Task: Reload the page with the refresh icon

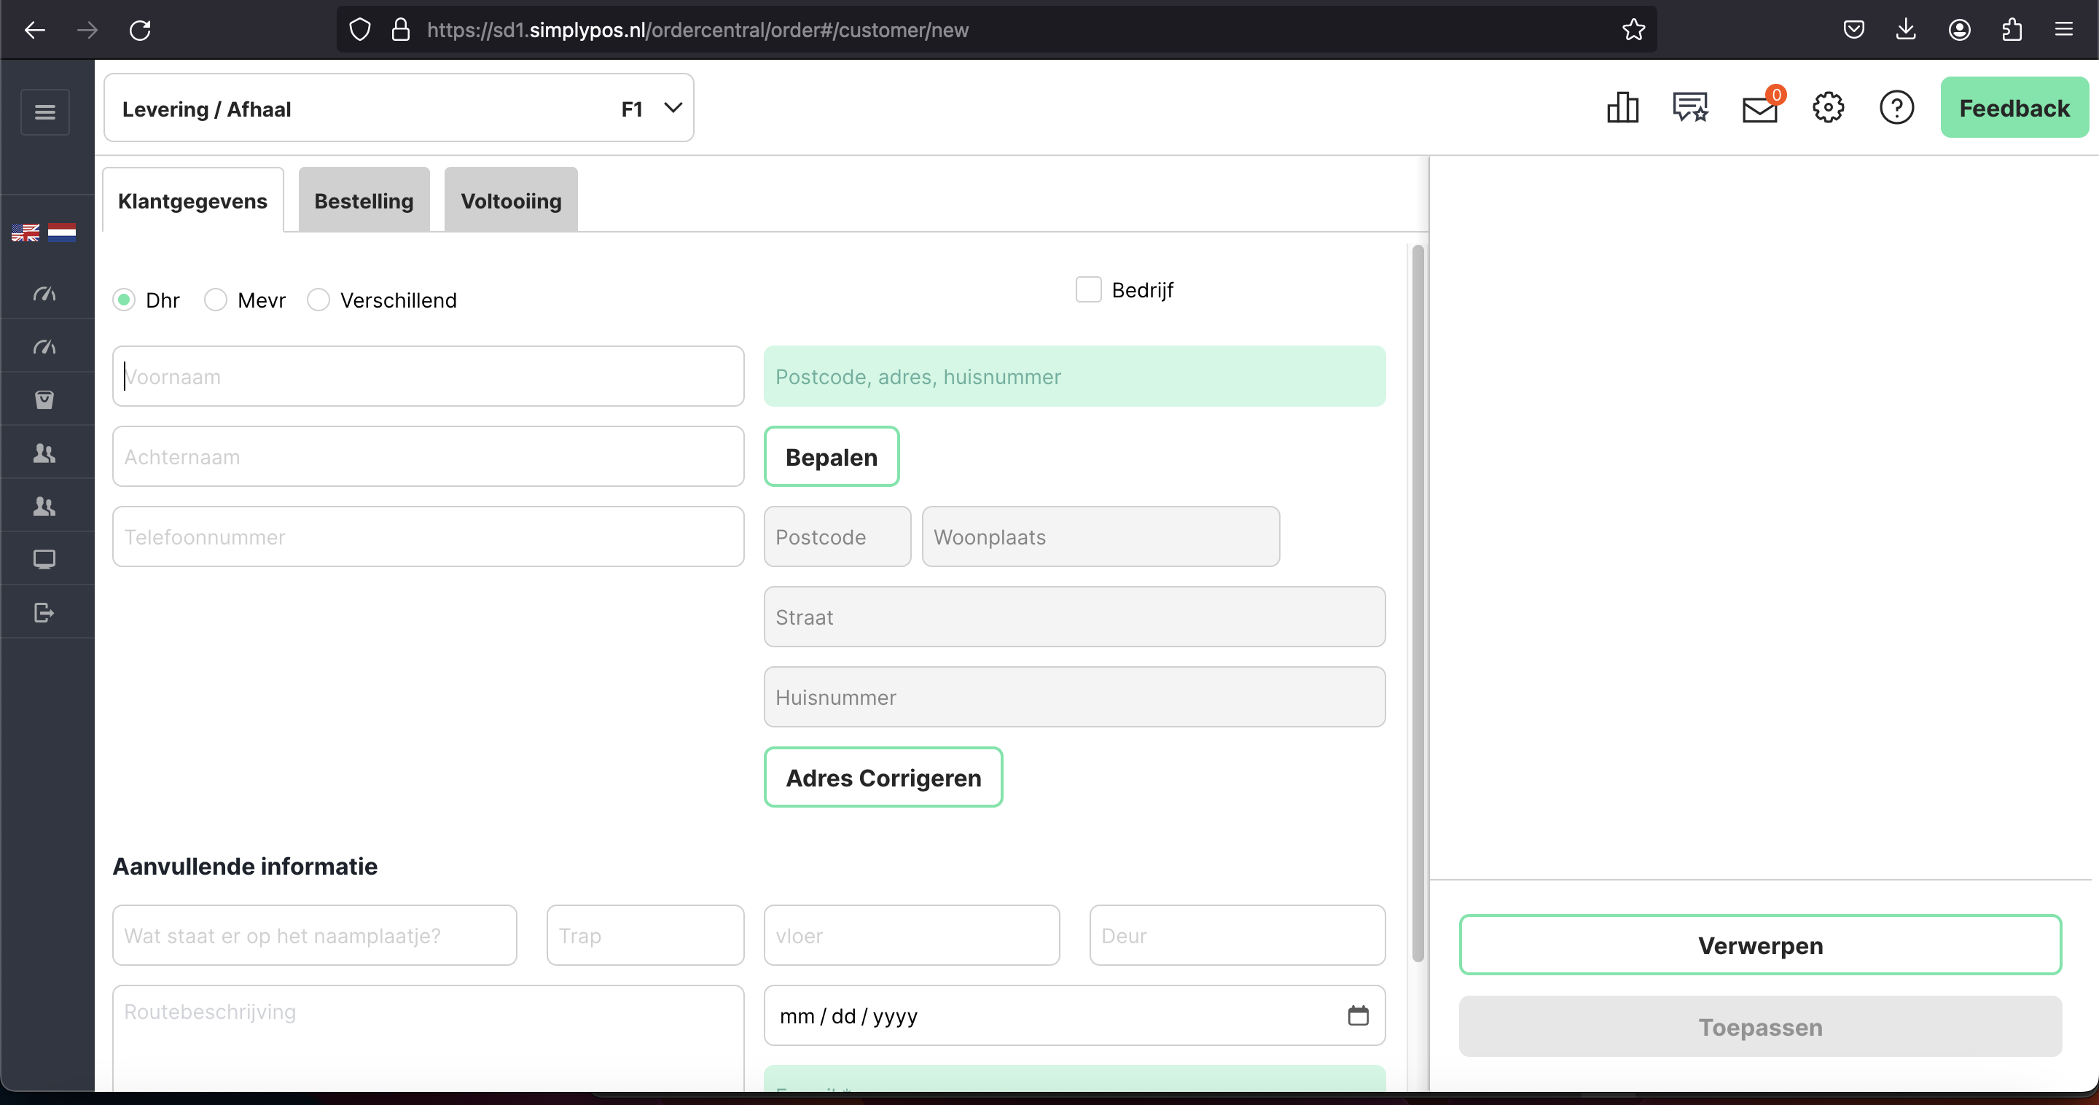Action: point(140,30)
